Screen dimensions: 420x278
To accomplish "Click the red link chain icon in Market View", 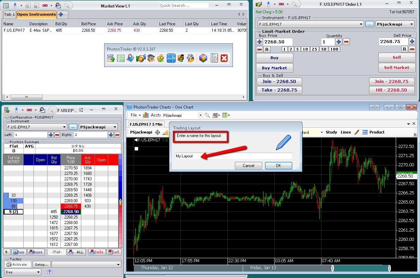I will [x=45, y=5].
